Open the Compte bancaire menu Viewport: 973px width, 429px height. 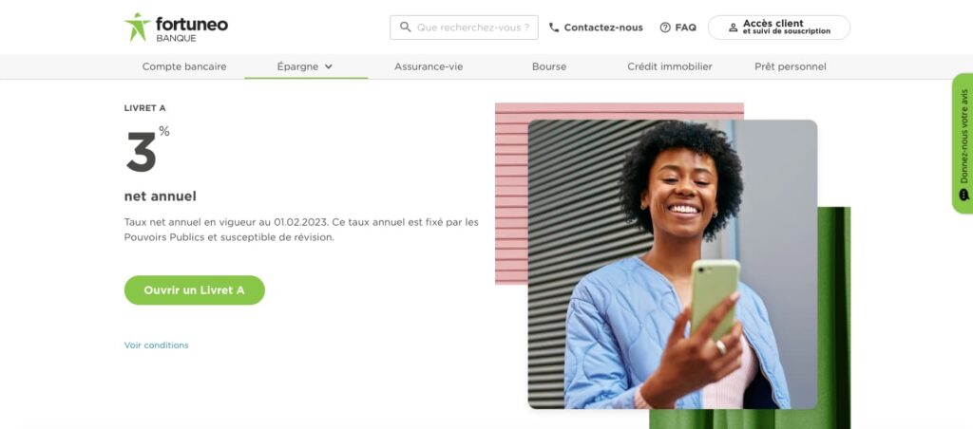184,66
